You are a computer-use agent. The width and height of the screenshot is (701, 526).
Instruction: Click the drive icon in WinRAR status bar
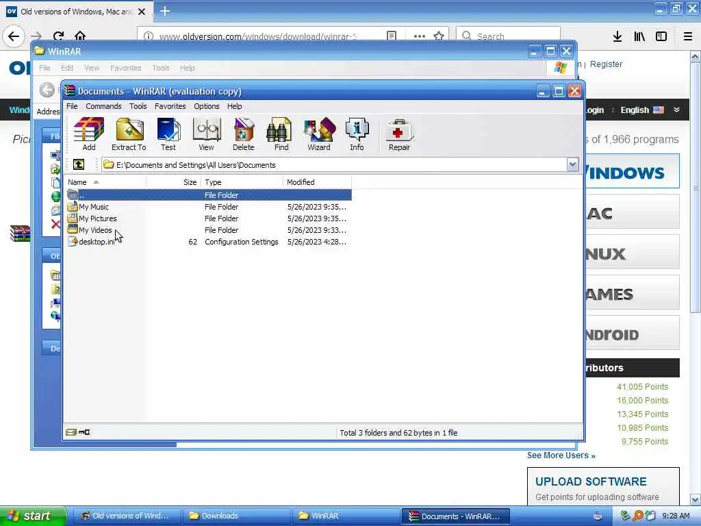(x=71, y=432)
